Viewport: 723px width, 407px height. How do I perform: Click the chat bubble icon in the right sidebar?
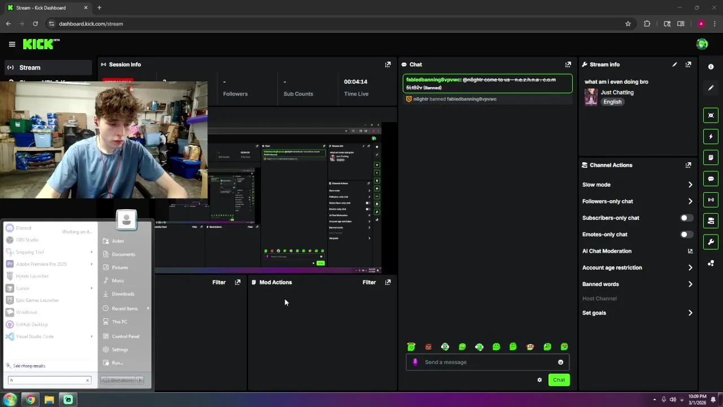point(711,179)
